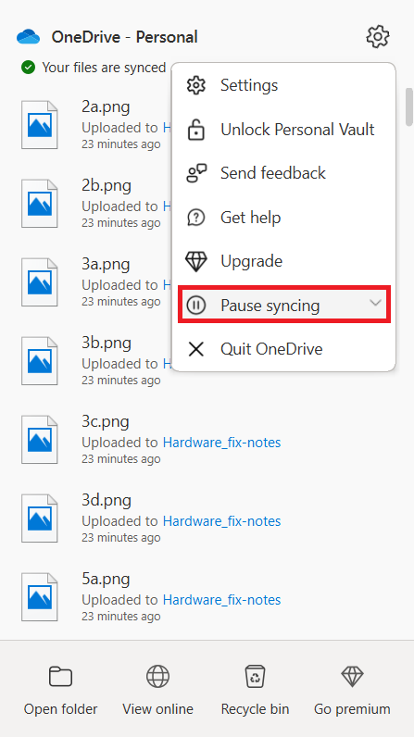Click the 3c.png image file icon

pos(40,440)
